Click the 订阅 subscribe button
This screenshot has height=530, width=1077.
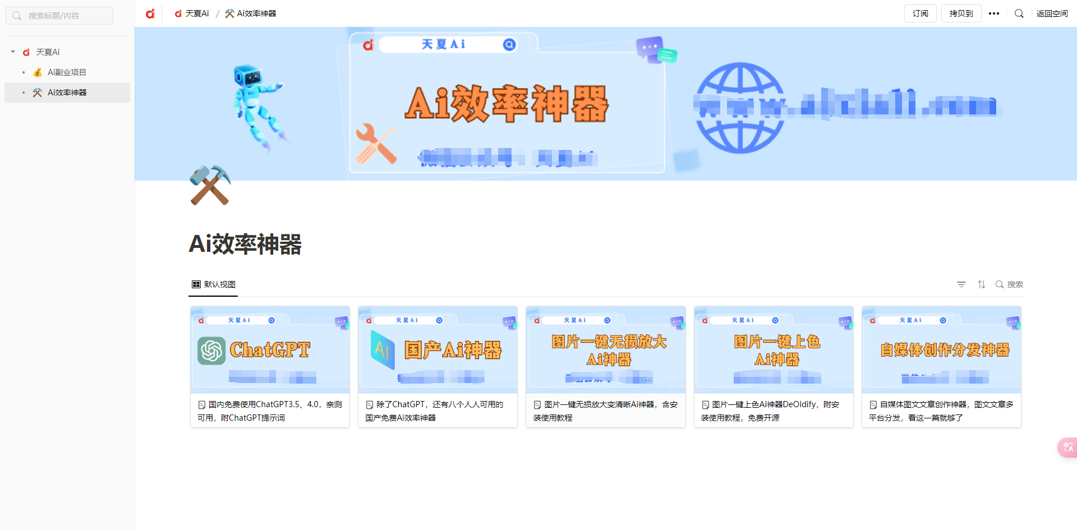click(920, 13)
